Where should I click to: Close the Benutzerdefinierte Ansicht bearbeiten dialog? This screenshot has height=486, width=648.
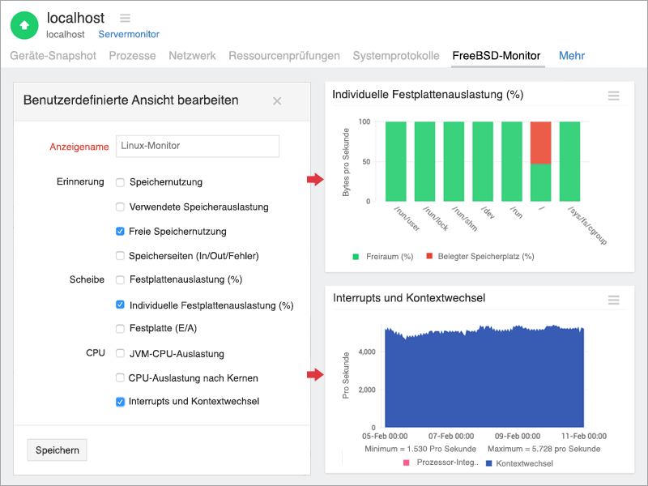[277, 101]
